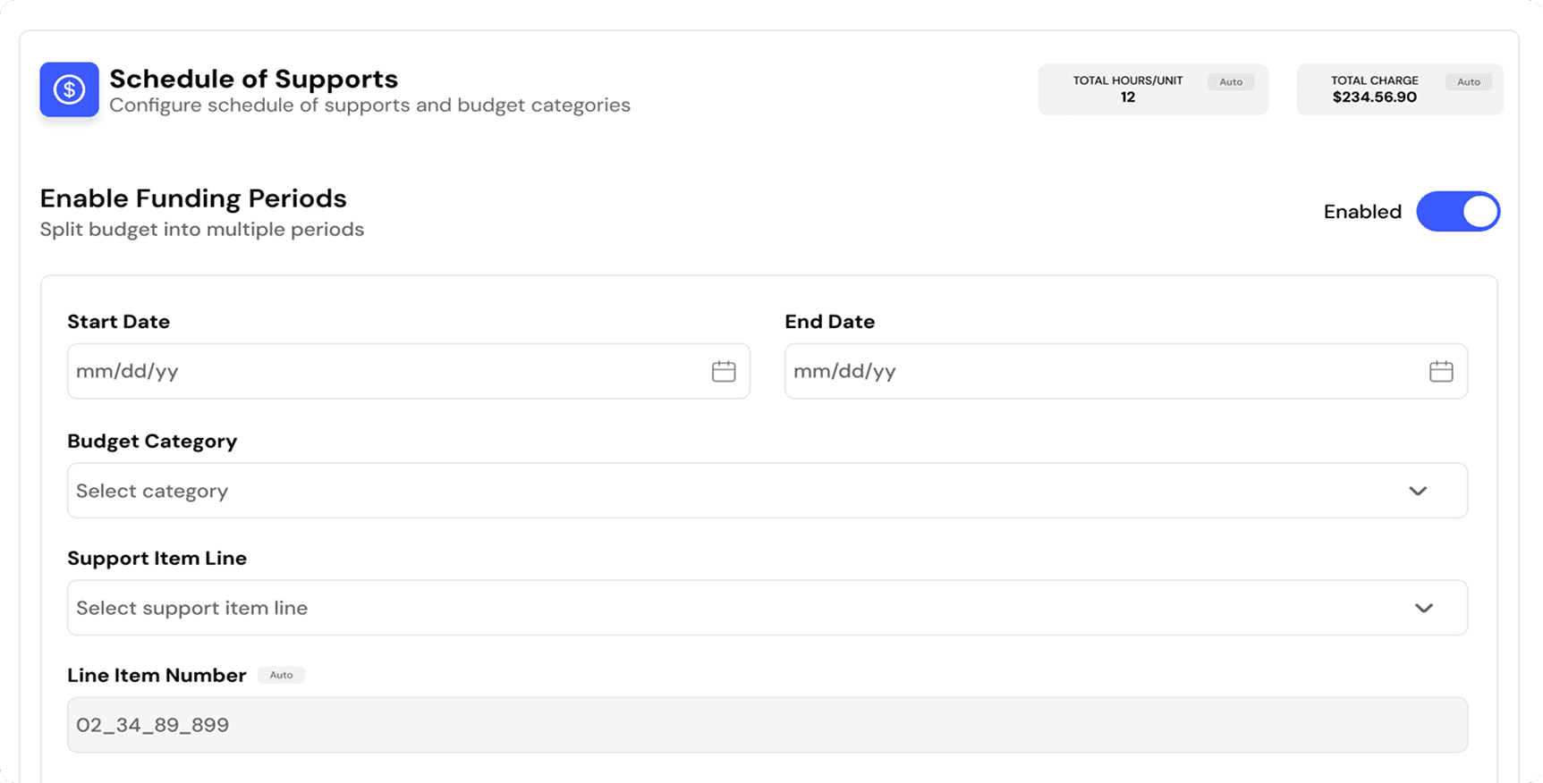Focus the End Date mm/dd/yy field

(x=1126, y=371)
